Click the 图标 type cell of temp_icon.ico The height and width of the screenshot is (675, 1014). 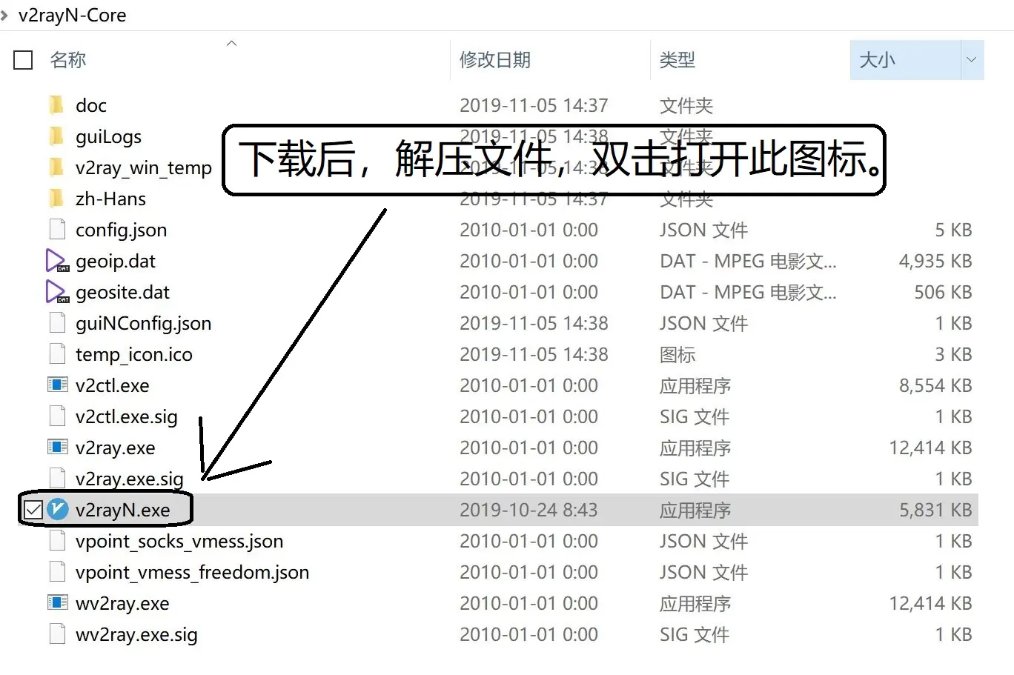[x=677, y=354]
